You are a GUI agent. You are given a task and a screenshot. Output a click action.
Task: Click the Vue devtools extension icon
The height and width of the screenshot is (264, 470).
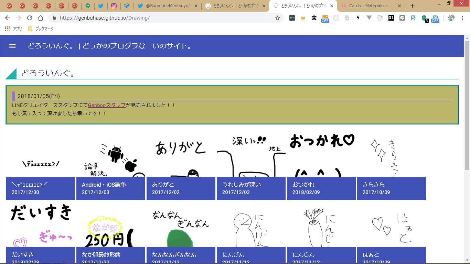[x=369, y=18]
